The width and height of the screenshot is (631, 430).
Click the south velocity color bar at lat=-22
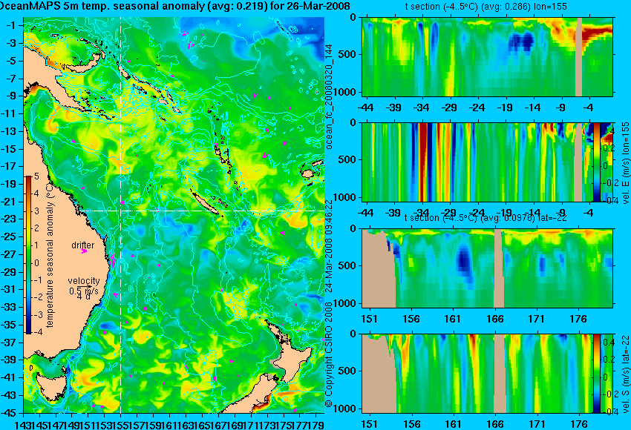pyautogui.click(x=597, y=374)
